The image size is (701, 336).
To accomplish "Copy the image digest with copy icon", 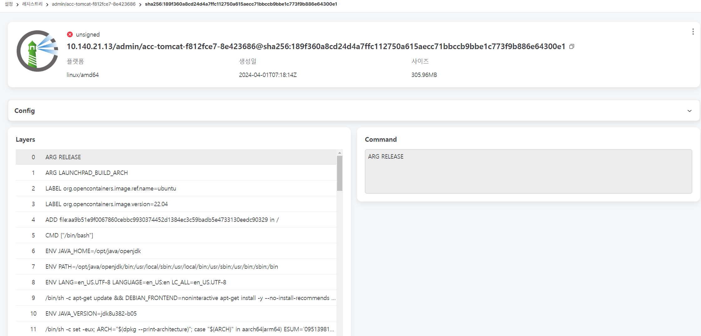I will pos(572,47).
